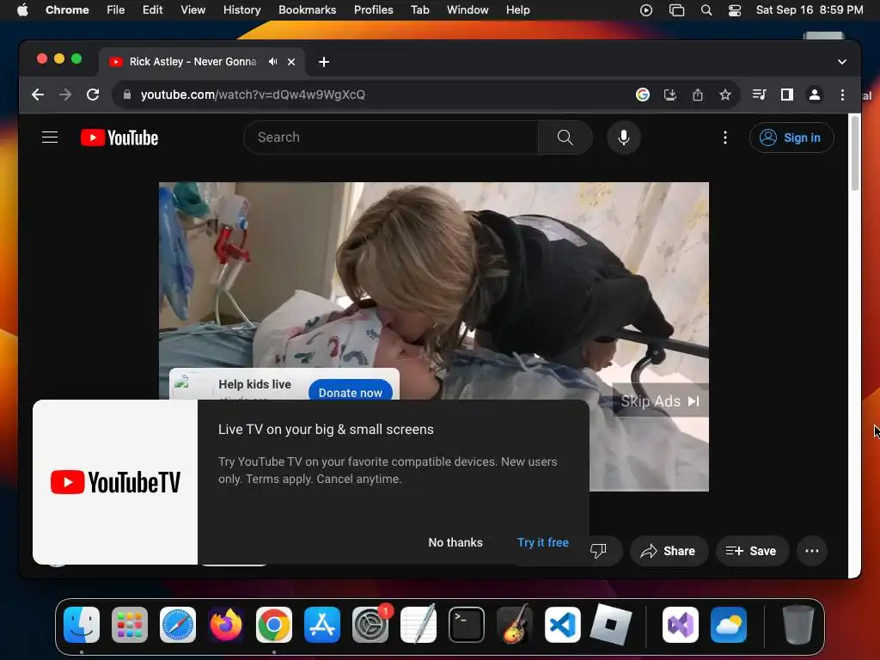The image size is (880, 660).
Task: Open the Profiles menu
Action: 373,10
